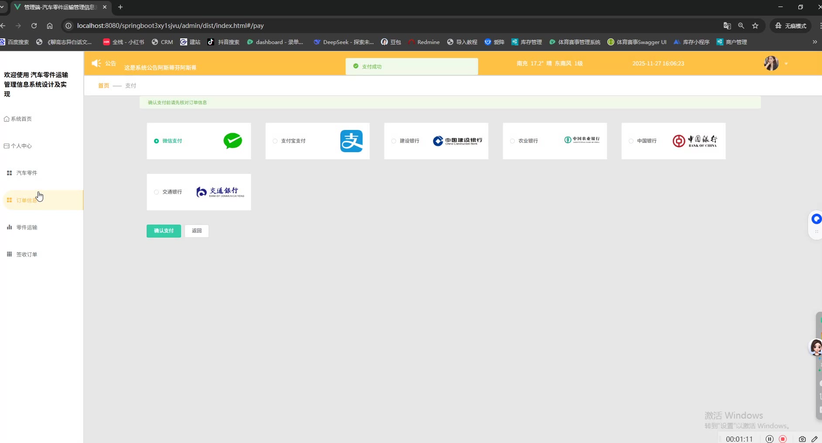Open the 库存小程序 bookmark

click(x=692, y=42)
